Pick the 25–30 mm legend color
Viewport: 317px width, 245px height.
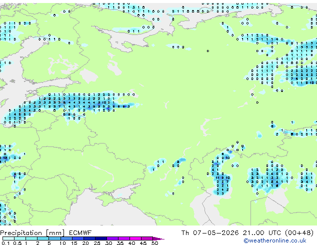point(101,238)
